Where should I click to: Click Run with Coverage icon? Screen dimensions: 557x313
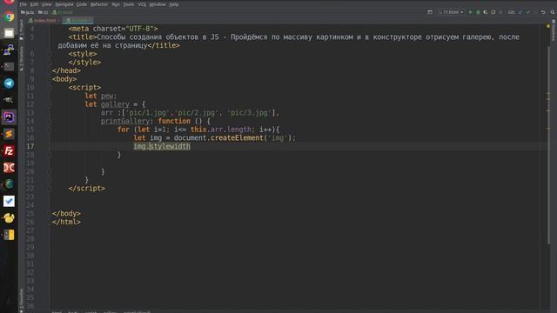(x=486, y=12)
